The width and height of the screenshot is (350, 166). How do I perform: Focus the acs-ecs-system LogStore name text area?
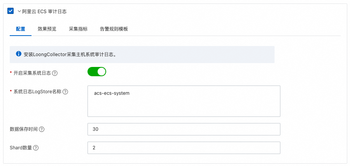coord(184,101)
